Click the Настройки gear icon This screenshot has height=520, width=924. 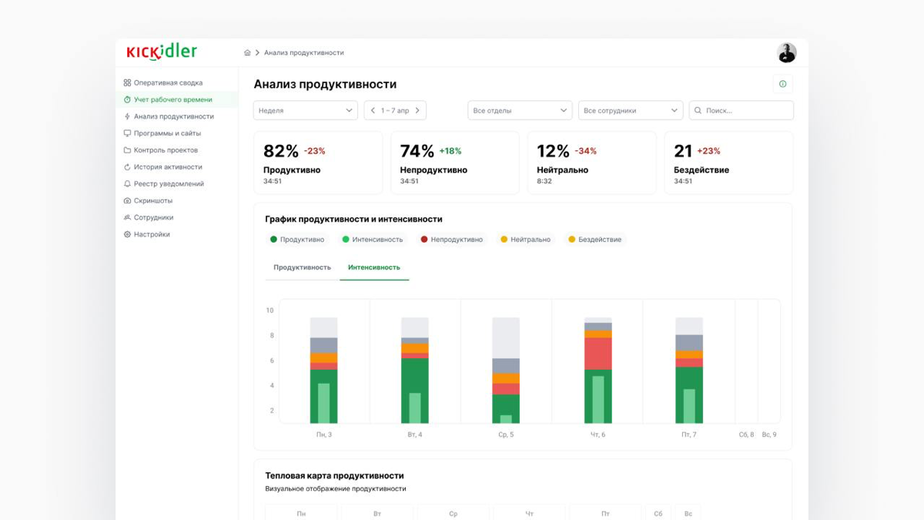coord(127,234)
